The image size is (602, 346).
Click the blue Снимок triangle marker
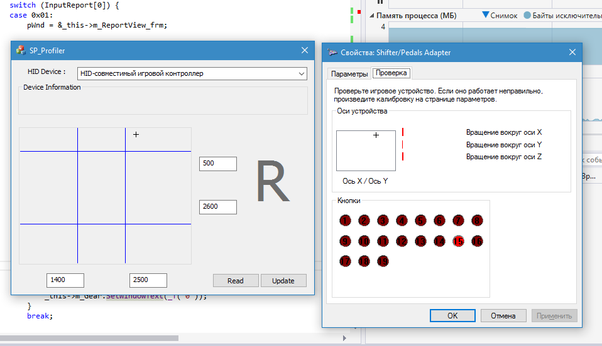(486, 14)
